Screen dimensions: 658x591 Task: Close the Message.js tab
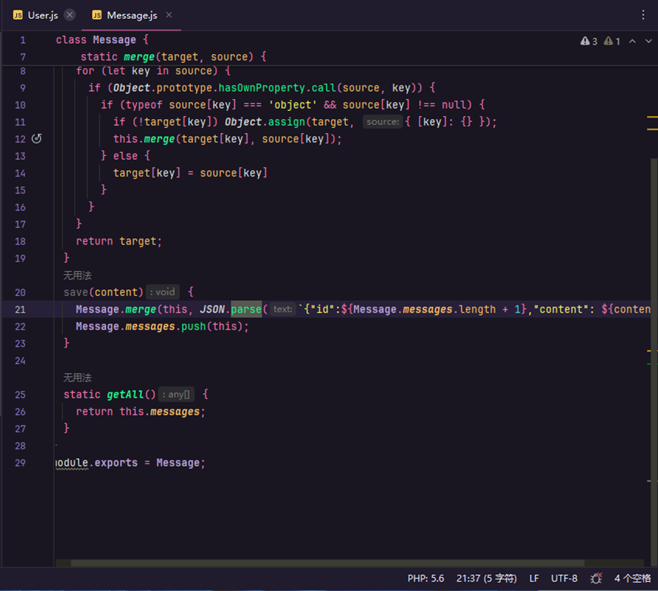169,15
